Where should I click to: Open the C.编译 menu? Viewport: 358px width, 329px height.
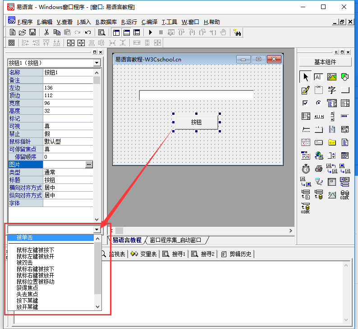coord(149,22)
